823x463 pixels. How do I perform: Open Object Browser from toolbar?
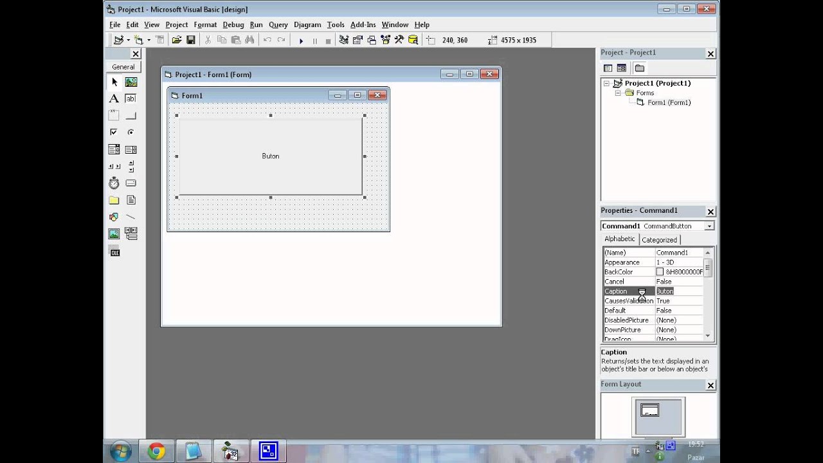click(385, 40)
